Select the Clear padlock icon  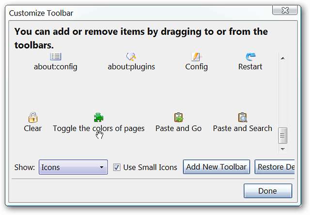click(x=32, y=117)
